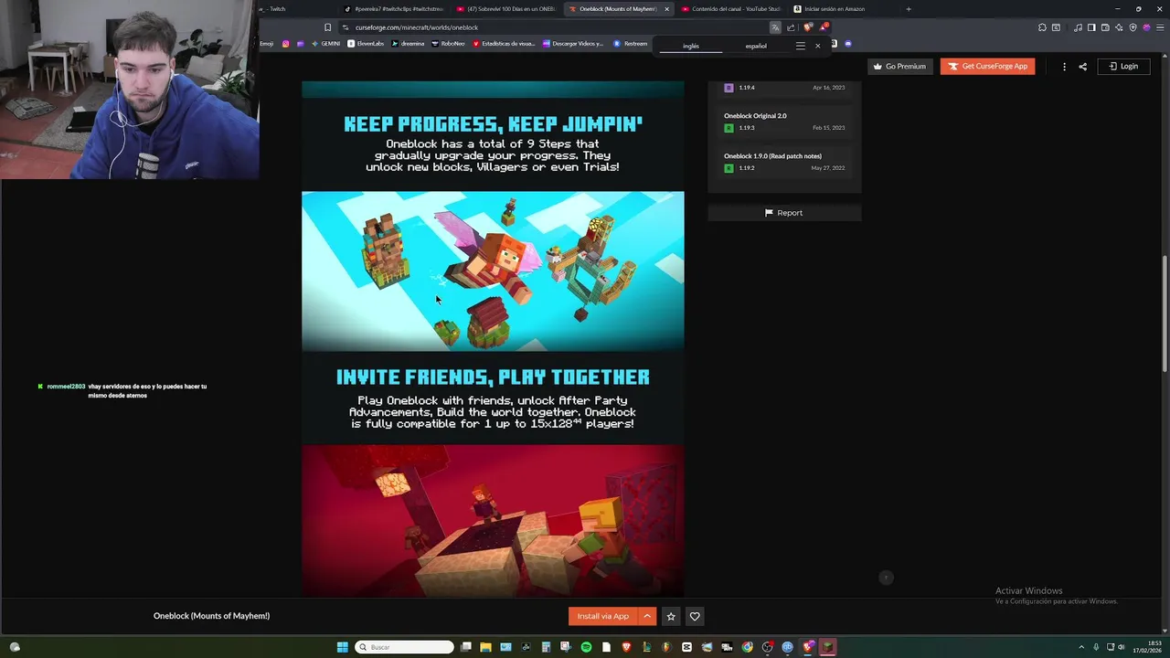Click Get CurseForge App button
Screen dimensions: 1170x658
pyautogui.click(x=987, y=66)
